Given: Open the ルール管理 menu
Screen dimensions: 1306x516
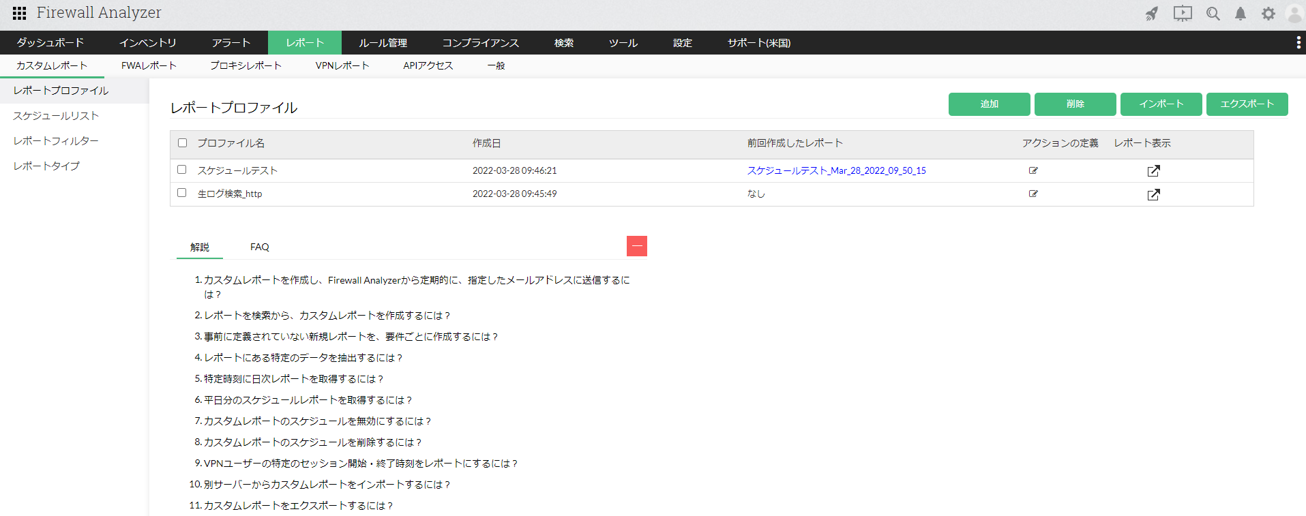Looking at the screenshot, I should tap(383, 43).
